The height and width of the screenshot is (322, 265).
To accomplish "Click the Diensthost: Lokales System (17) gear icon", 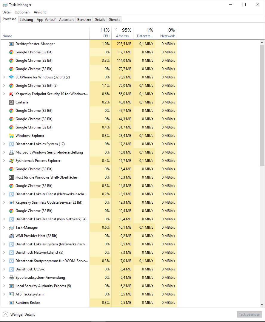I will tap(11, 144).
